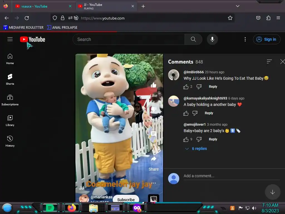285x214 pixels.
Task: Open Library in the sidebar
Action: (10, 121)
